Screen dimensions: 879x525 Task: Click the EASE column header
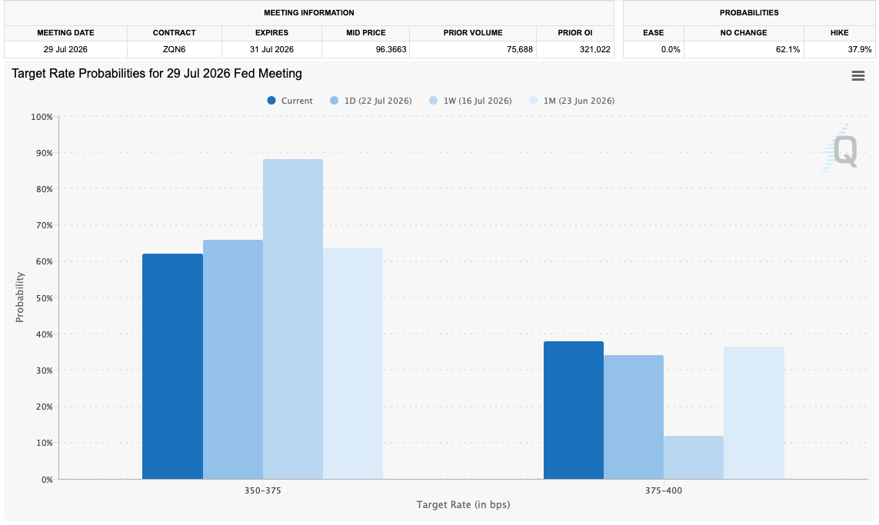[654, 32]
